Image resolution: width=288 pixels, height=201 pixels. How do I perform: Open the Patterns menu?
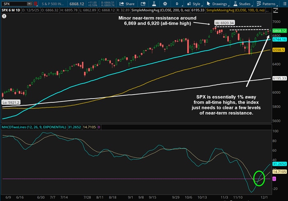(x=267, y=4)
